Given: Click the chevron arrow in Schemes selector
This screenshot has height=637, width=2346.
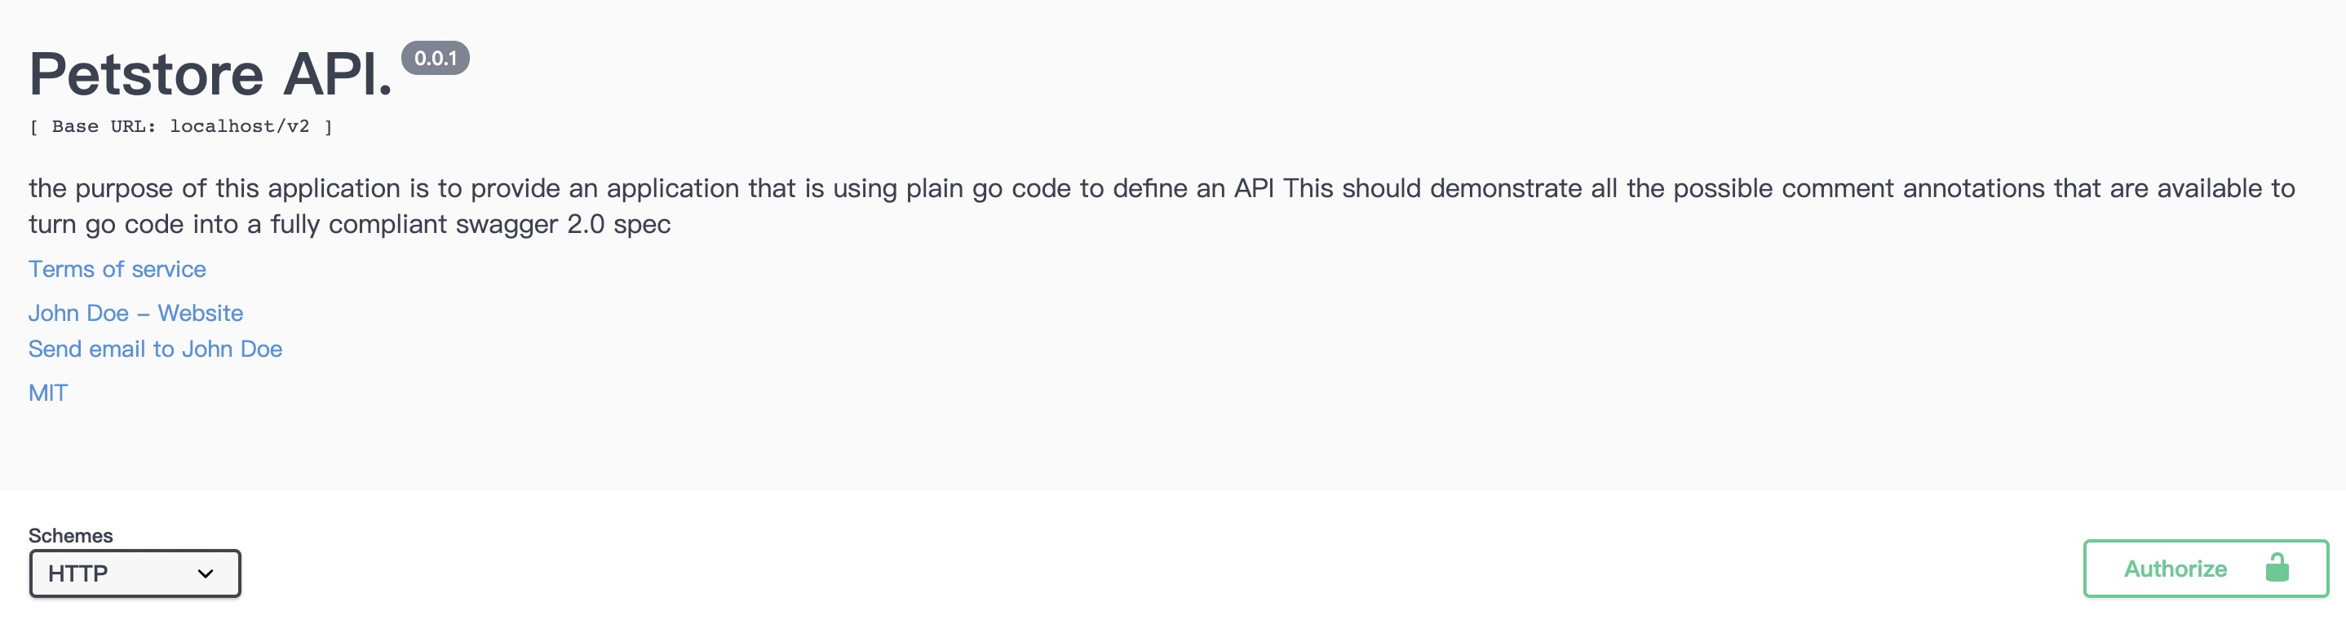Looking at the screenshot, I should click(x=205, y=573).
